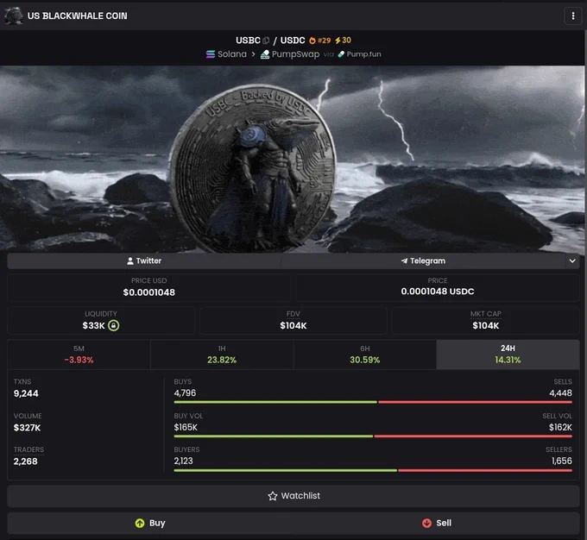The width and height of the screenshot is (587, 540).
Task: Click the 0.0001048 USDC price value
Action: tap(438, 292)
